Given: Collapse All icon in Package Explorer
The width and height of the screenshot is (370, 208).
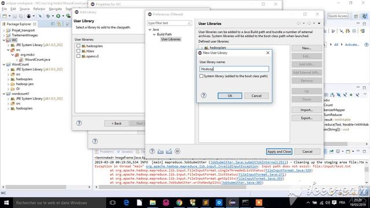Looking at the screenshot, I should [x=53, y=24].
